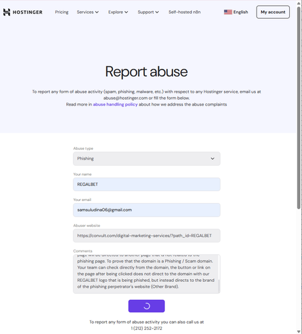The height and width of the screenshot is (334, 302).
Task: Click the Abuse type label
Action: coord(84,148)
